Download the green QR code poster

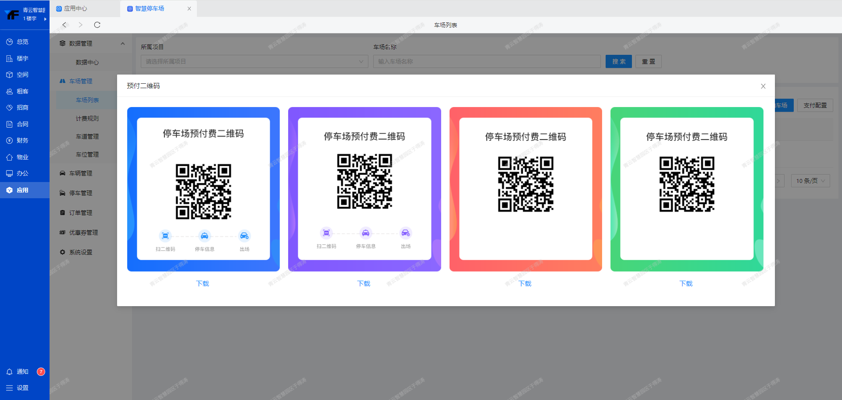[x=686, y=284]
